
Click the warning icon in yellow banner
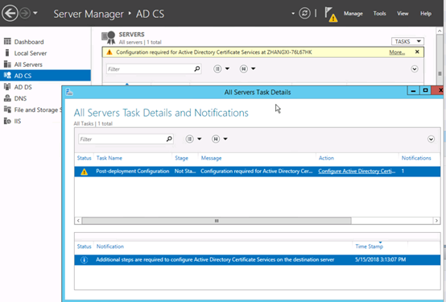pos(109,52)
